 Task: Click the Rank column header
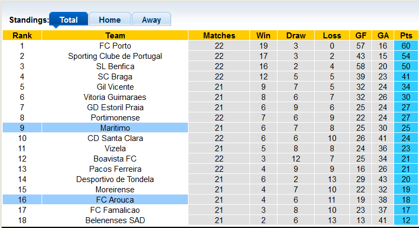pyautogui.click(x=22, y=36)
